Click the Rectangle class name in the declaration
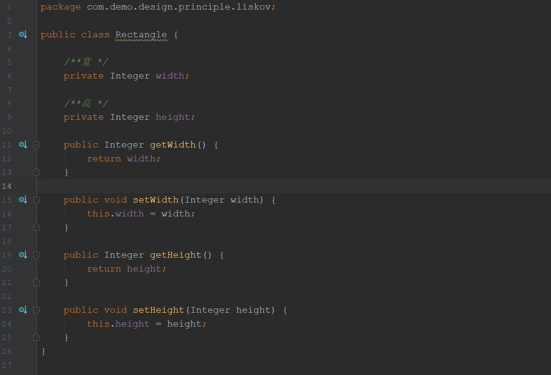The height and width of the screenshot is (375, 551). coord(141,35)
